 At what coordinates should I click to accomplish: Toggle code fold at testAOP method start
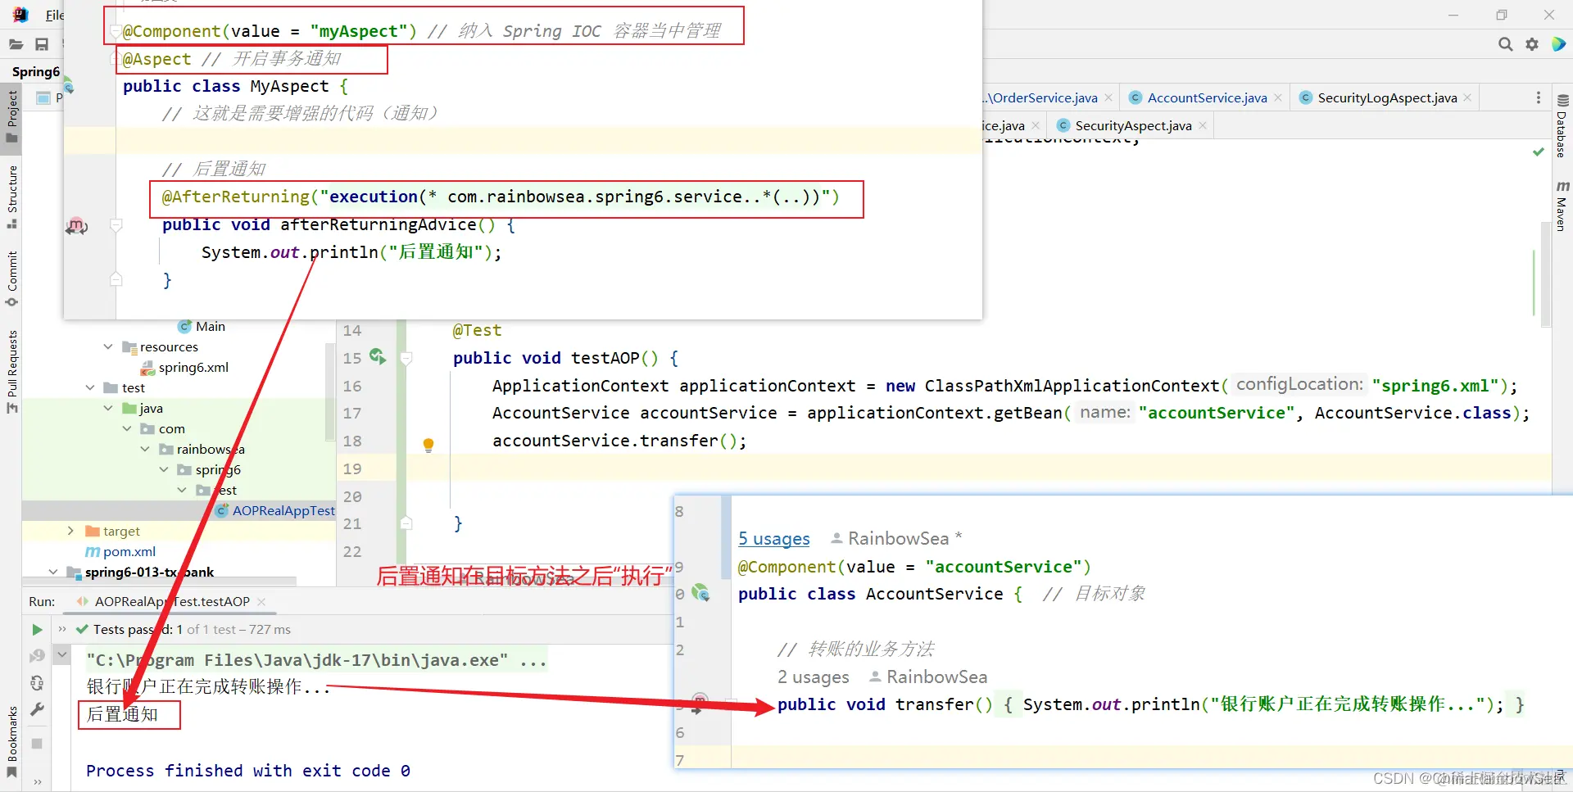(406, 358)
